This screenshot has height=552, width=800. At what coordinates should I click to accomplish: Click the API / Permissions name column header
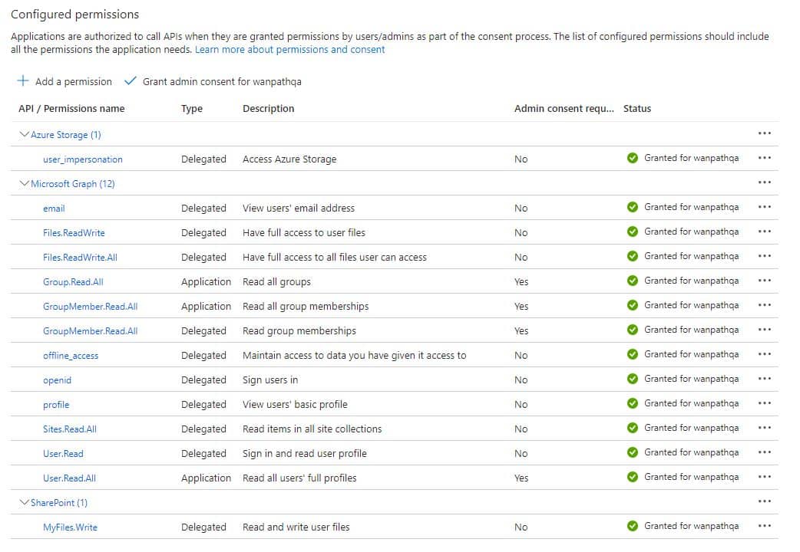[71, 109]
